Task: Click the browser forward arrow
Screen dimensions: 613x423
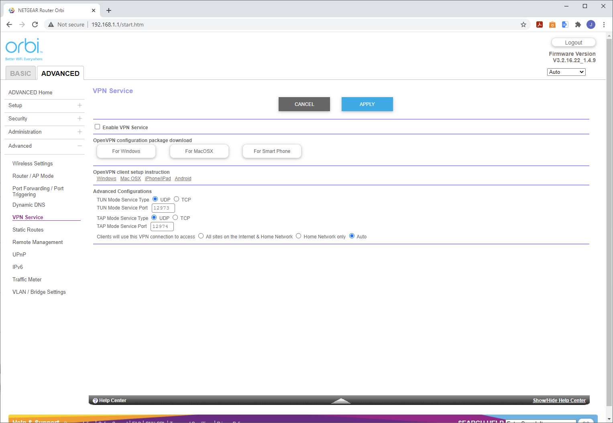Action: pyautogui.click(x=22, y=24)
